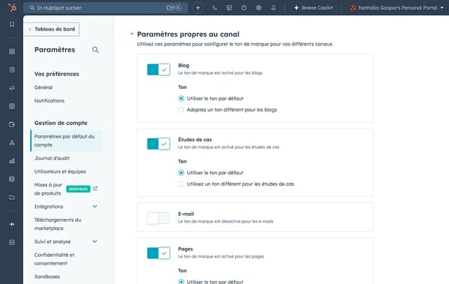The height and width of the screenshot is (284, 449).
Task: Click the In HubSpot suchen search field
Action: pos(106,7)
